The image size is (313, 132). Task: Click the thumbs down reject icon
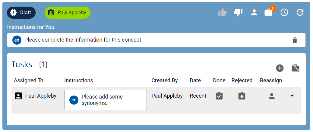(238, 13)
